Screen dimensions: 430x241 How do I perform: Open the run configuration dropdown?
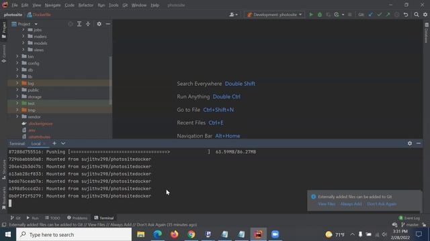coord(275,15)
